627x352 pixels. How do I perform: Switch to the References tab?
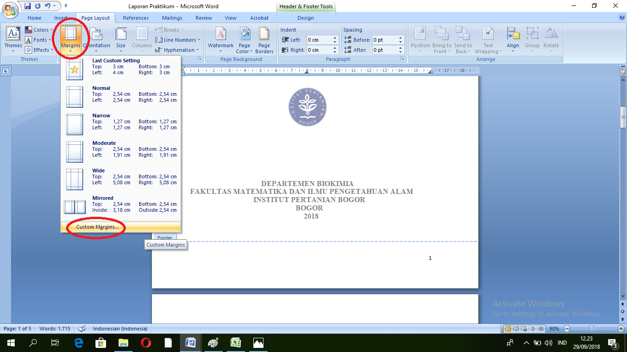136,18
